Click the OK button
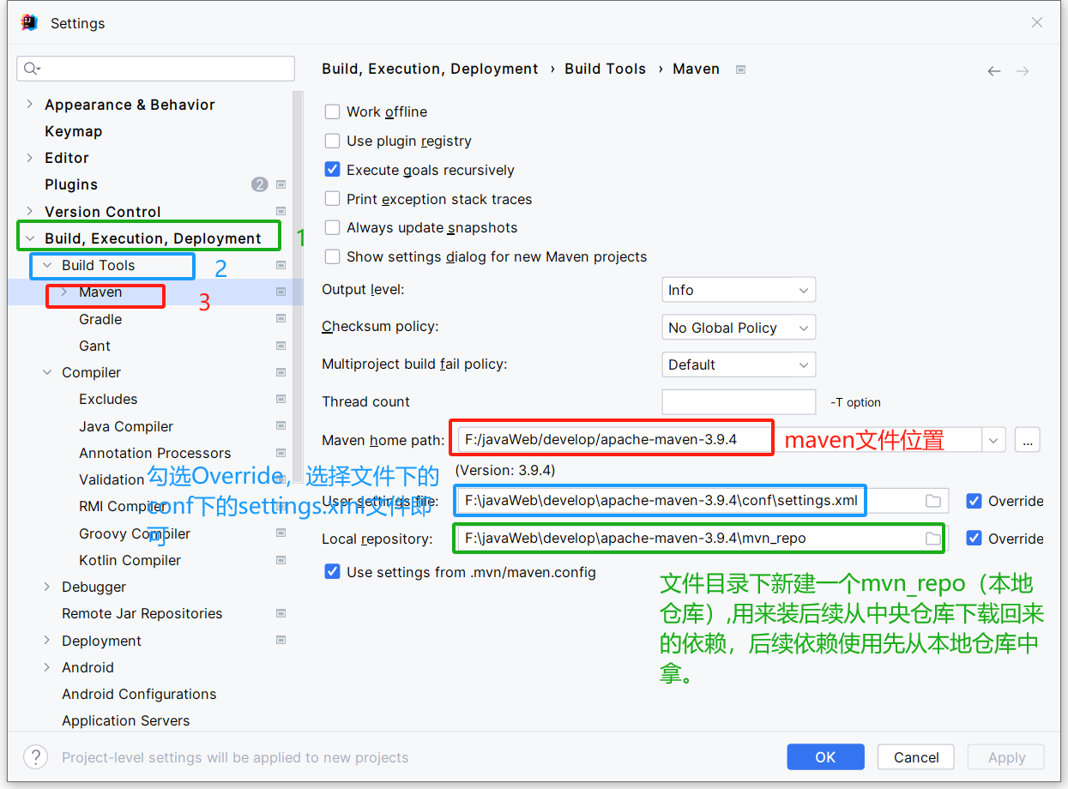Screen dimensions: 1068x789 tap(825, 756)
